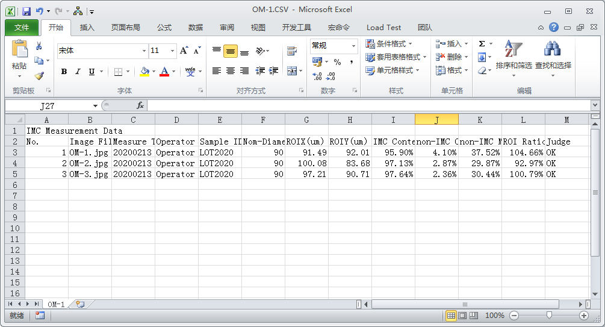Click the AutoSum sigma icon
This screenshot has width=605, height=327.
click(x=482, y=44)
